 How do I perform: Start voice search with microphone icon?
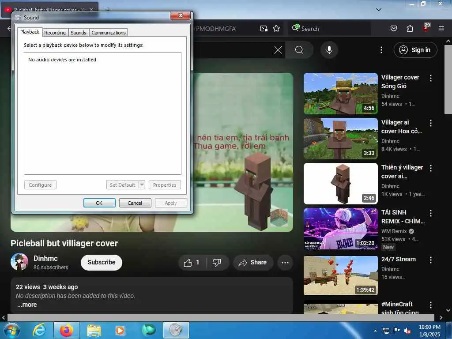[329, 50]
